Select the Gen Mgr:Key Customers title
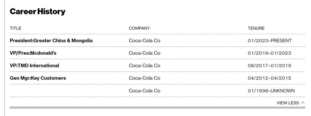311x116 pixels. click(x=38, y=78)
